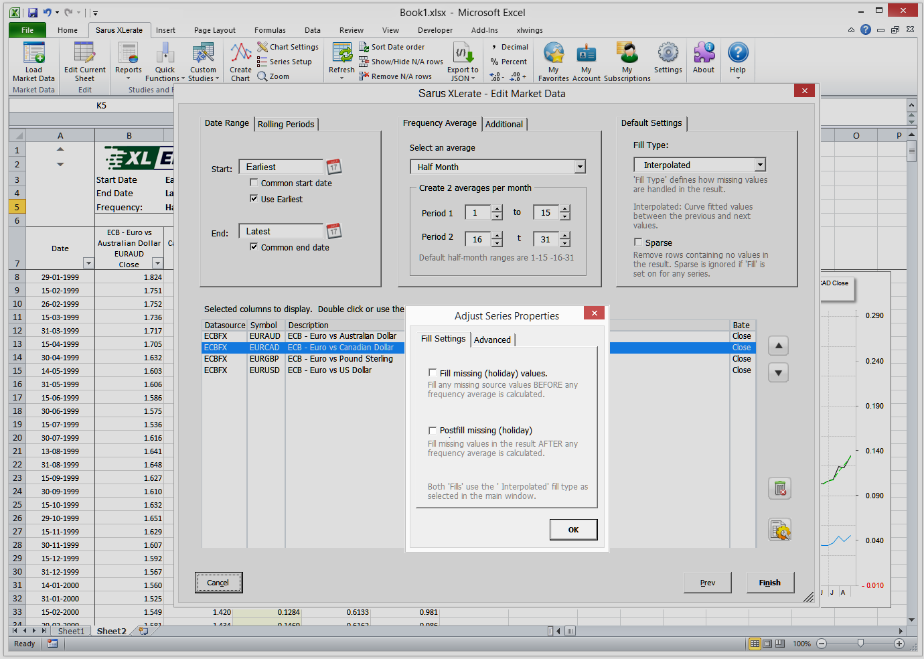Screen dimensions: 924x659
Task: Expand the Half Month average dropdown
Action: click(x=580, y=167)
